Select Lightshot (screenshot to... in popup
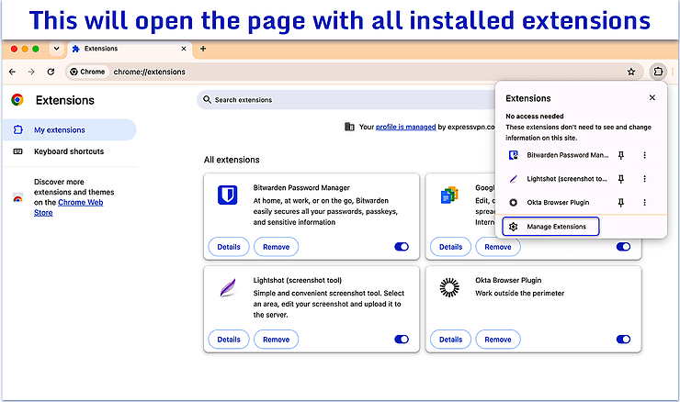Screen dimensions: 680x402 click(x=566, y=179)
